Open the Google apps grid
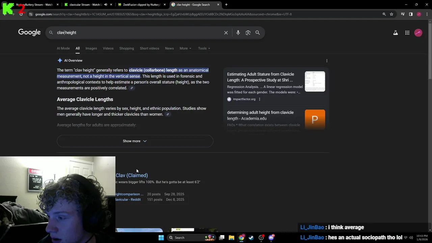 407,33
